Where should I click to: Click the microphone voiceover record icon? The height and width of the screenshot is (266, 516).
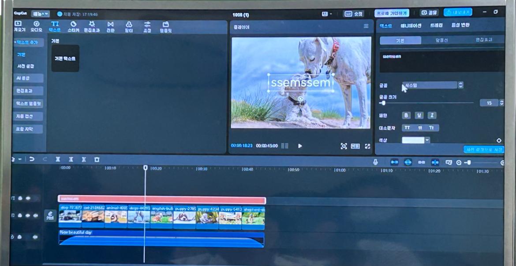coord(375,162)
